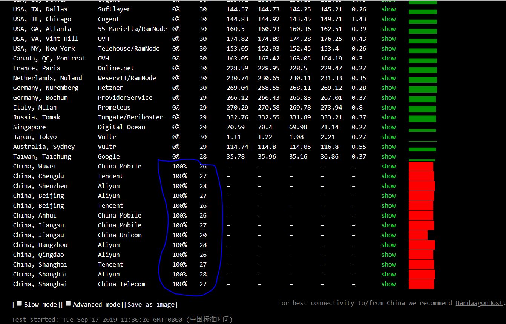The image size is (506, 324).
Task: Show details for China, Chengdu row
Action: point(388,176)
